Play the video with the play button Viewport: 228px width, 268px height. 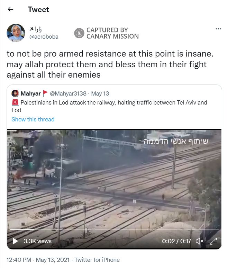(16, 241)
